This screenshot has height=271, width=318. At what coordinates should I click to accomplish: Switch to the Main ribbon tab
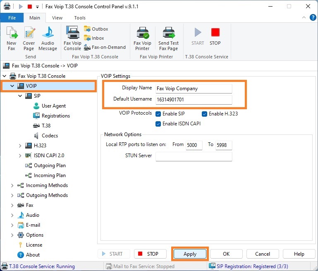pos(35,18)
